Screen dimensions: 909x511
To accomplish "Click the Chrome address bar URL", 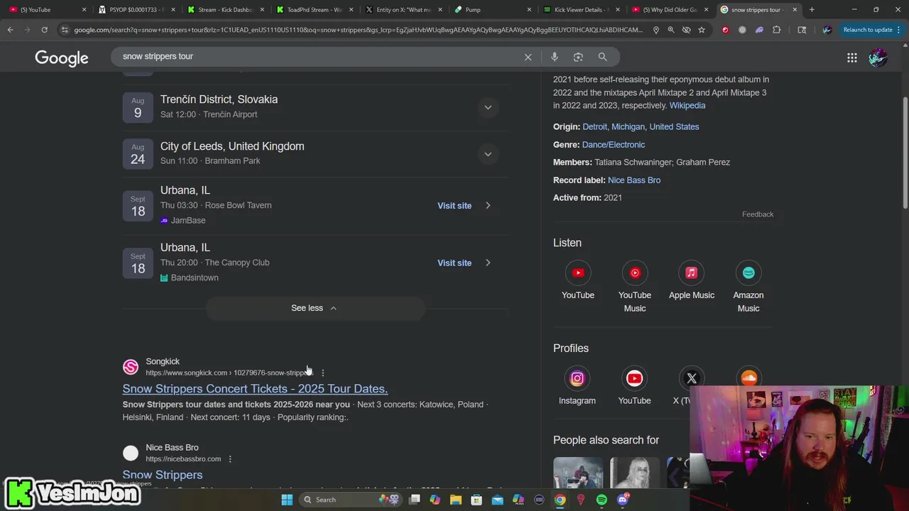I will [x=359, y=30].
